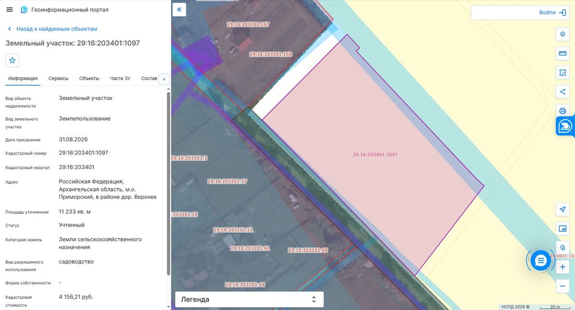Collapse the side panel with double chevron

point(179,10)
